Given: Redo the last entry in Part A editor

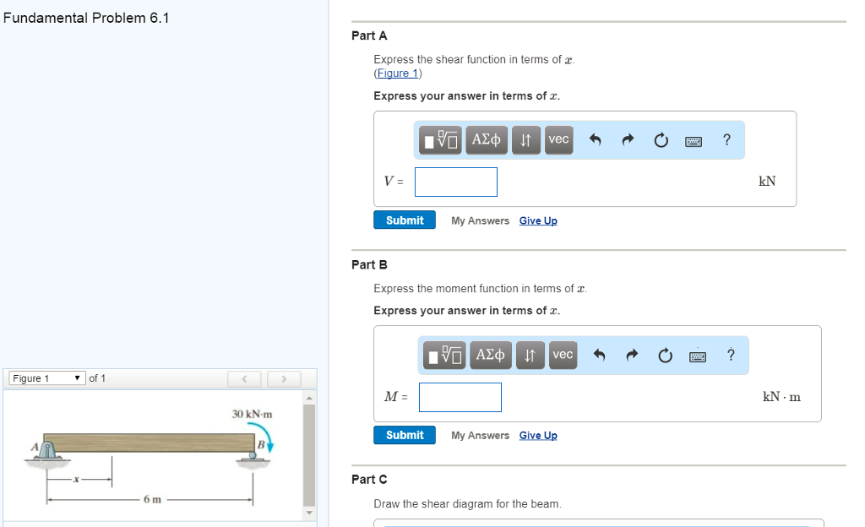Looking at the screenshot, I should click(x=628, y=140).
